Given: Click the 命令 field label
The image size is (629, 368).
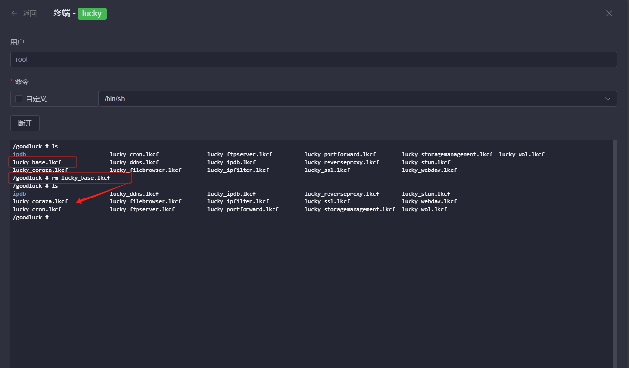Looking at the screenshot, I should coord(22,82).
